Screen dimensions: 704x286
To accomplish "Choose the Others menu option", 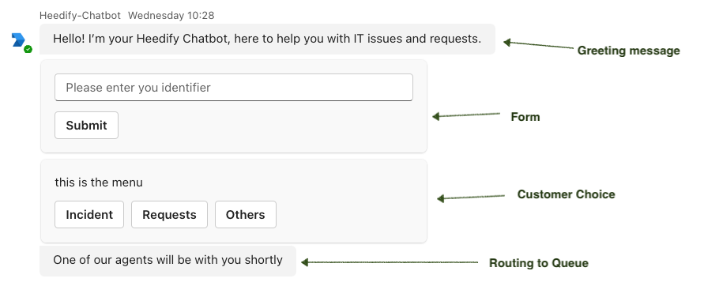I will click(245, 215).
